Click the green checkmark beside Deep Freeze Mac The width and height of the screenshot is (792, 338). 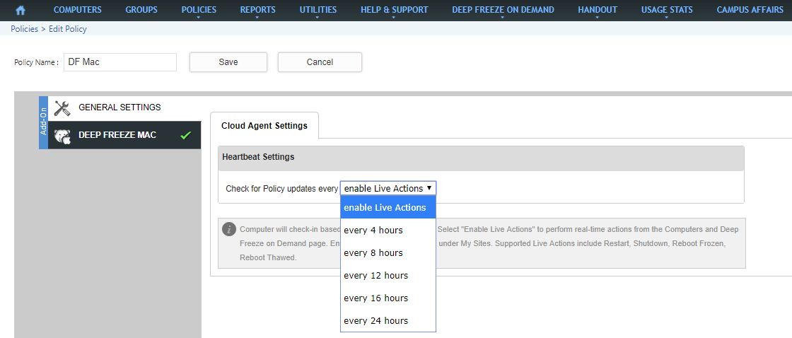pos(185,135)
